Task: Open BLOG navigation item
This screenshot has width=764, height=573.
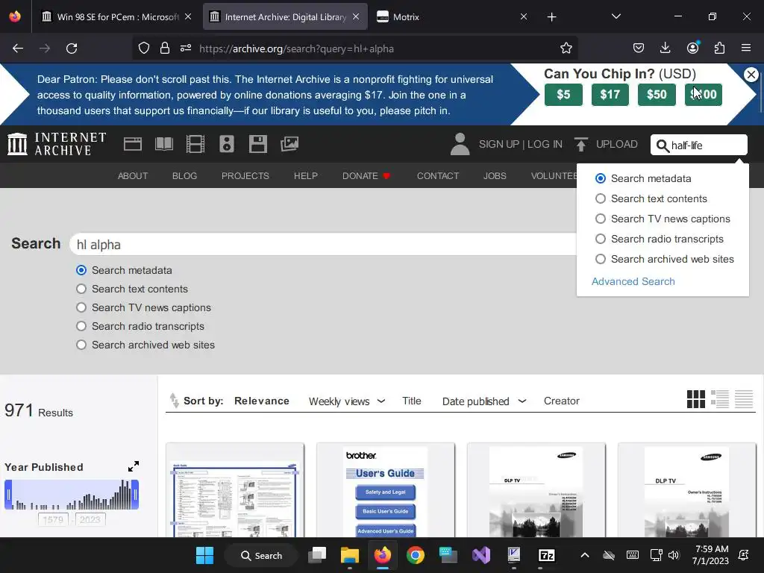Action: pos(184,176)
